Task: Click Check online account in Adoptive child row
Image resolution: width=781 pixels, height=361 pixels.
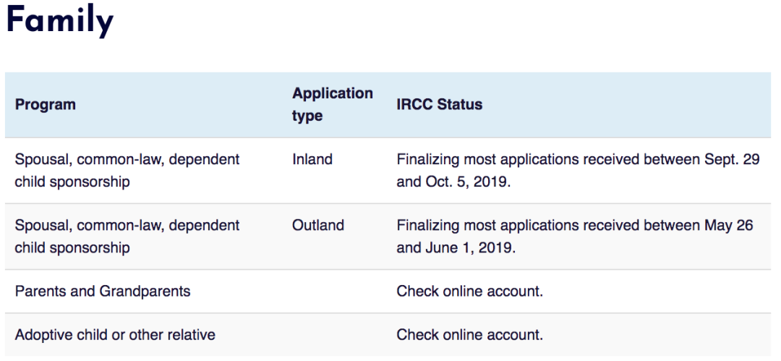Action: [469, 335]
